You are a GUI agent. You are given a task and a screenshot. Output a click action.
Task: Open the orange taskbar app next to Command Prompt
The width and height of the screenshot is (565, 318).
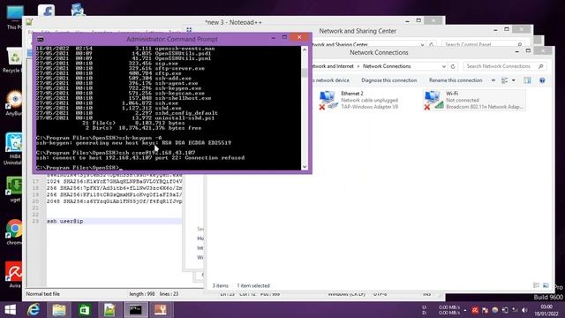click(161, 310)
